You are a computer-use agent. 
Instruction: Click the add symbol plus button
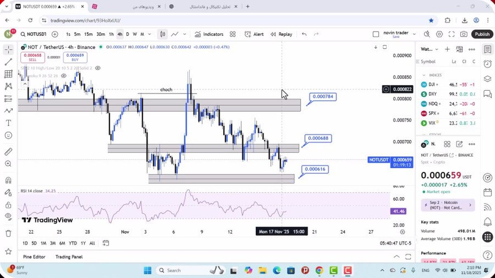point(55,34)
